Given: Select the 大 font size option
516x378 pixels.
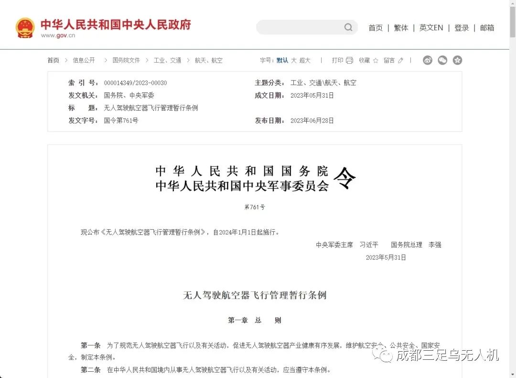Looking at the screenshot, I should pyautogui.click(x=295, y=60).
